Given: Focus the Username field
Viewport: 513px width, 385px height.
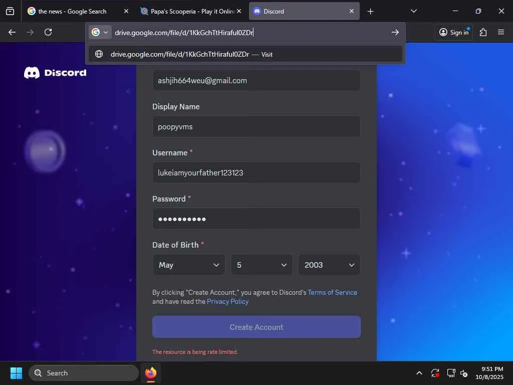Looking at the screenshot, I should click(x=256, y=172).
